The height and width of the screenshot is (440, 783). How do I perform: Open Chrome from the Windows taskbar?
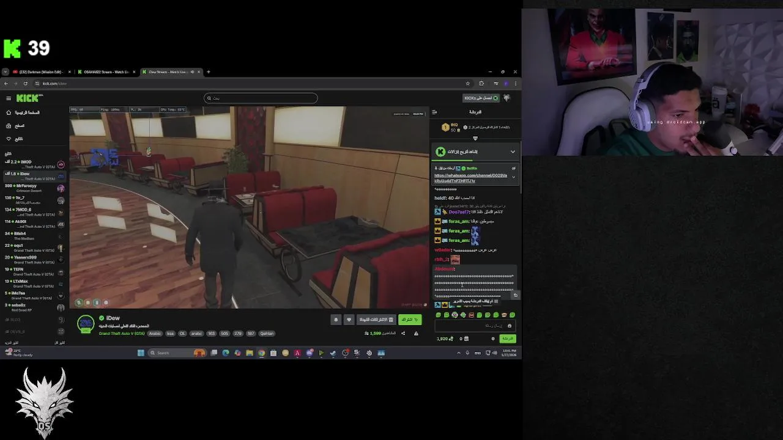[261, 353]
